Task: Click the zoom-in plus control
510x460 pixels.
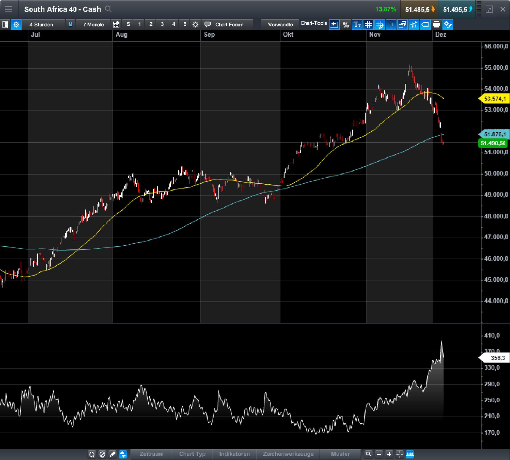Action: point(389,454)
